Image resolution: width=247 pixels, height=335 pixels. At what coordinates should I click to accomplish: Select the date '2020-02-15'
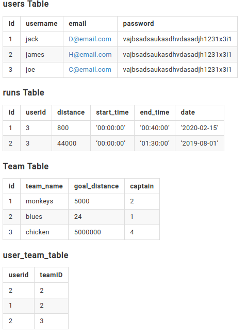point(200,128)
